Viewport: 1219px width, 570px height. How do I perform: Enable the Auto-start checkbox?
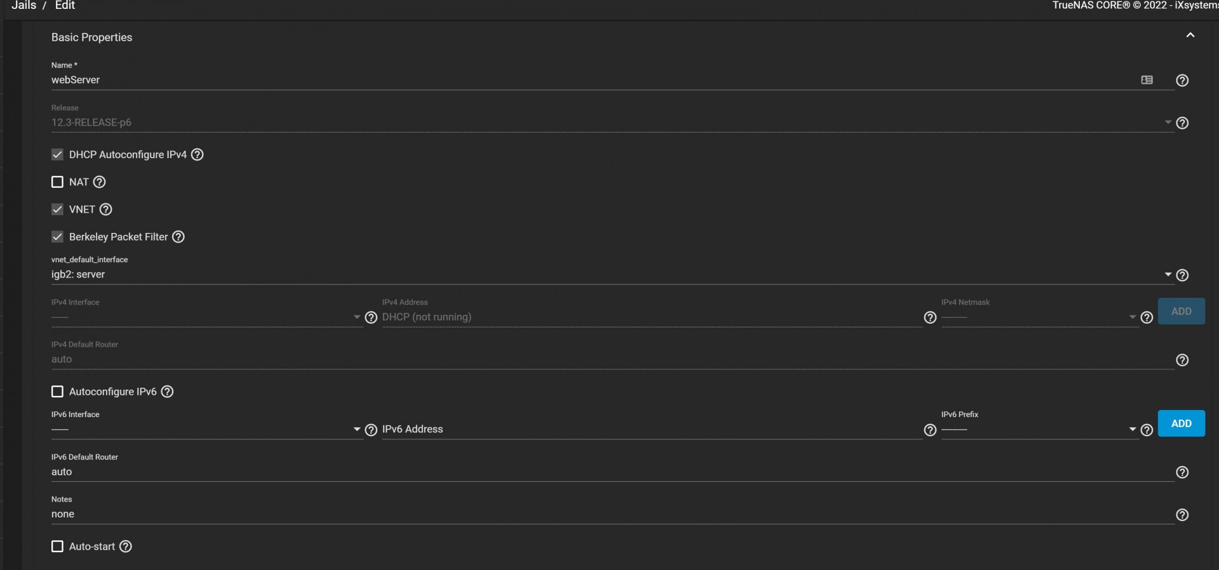pyautogui.click(x=57, y=547)
